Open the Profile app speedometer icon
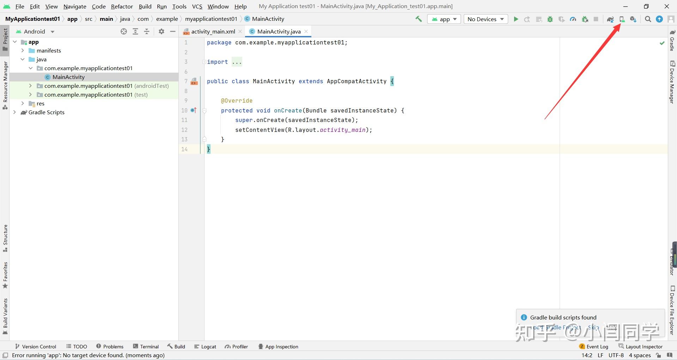 [x=573, y=19]
